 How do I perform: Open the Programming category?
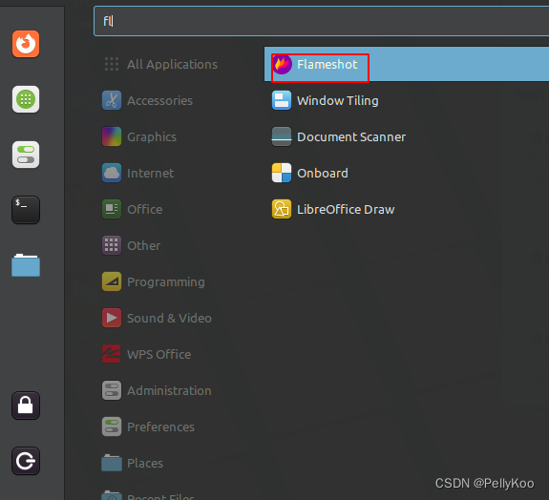[x=166, y=282]
